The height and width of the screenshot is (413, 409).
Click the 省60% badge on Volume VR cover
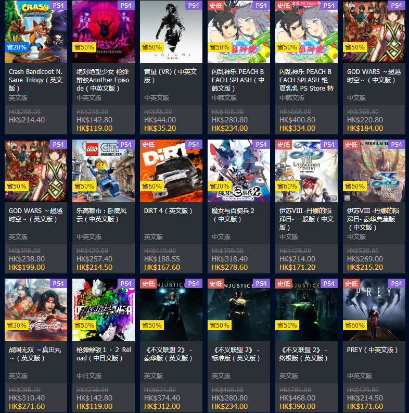pos(152,47)
